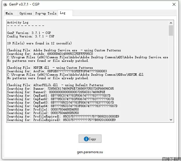Click the Adobe Desktop Service.exe path line
This screenshot has height=161, width=181.
88,57
